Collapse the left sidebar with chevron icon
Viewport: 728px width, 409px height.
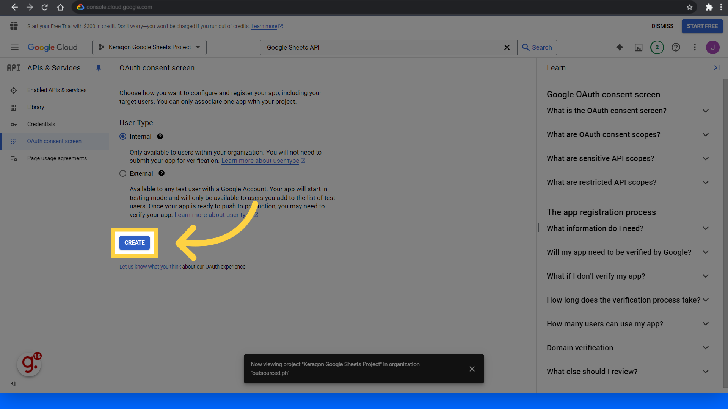13,384
